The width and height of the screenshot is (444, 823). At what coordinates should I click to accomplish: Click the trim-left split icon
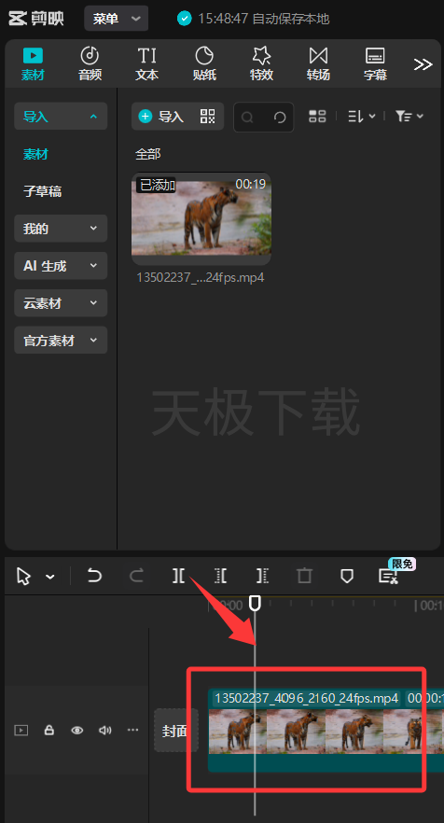coord(220,576)
